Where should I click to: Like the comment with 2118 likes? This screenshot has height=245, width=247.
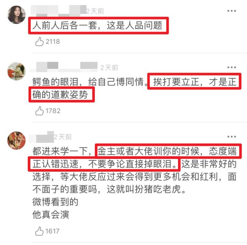coord(39,42)
